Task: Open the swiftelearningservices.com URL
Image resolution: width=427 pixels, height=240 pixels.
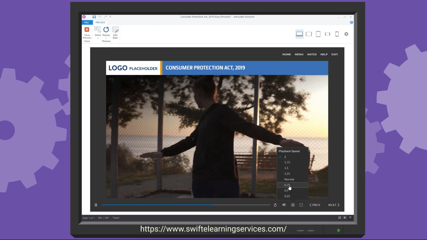Action: point(213,229)
